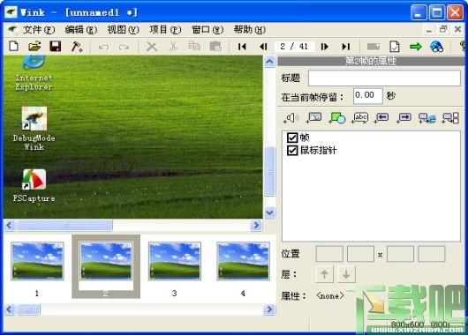Image resolution: width=468 pixels, height=335 pixels.
Task: Minimize the inner document window
Action: point(429,30)
